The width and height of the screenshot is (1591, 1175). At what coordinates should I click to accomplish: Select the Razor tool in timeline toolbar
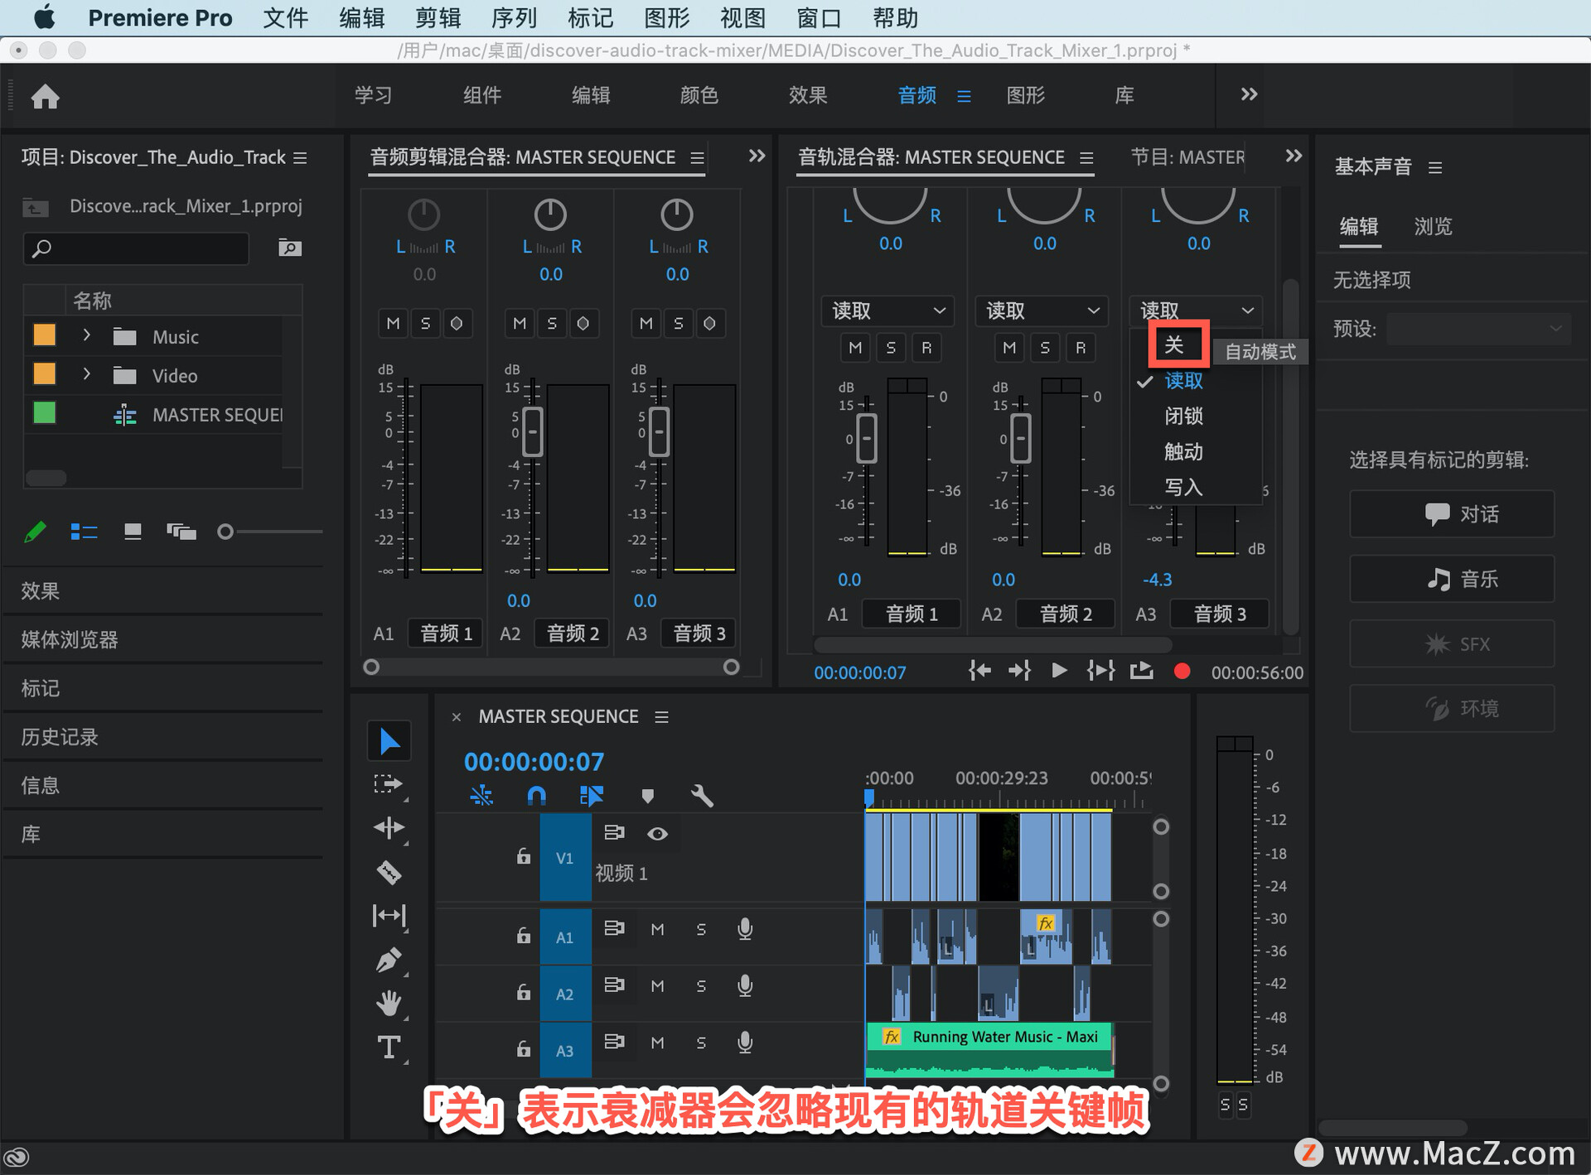coord(389,872)
